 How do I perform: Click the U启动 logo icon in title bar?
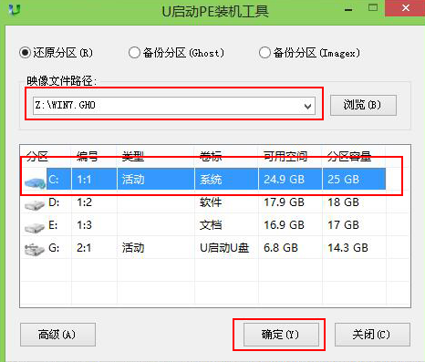15,9
